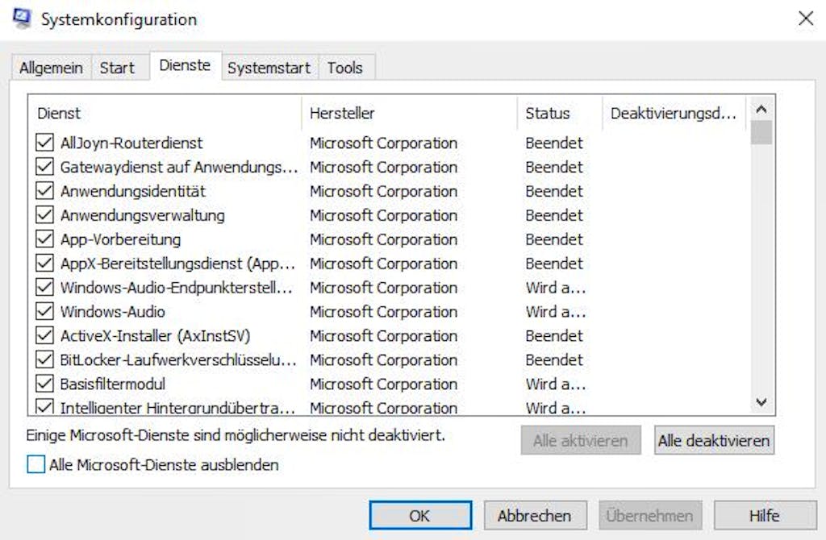
Task: Click the scroll down arrow of services list
Action: click(x=761, y=402)
